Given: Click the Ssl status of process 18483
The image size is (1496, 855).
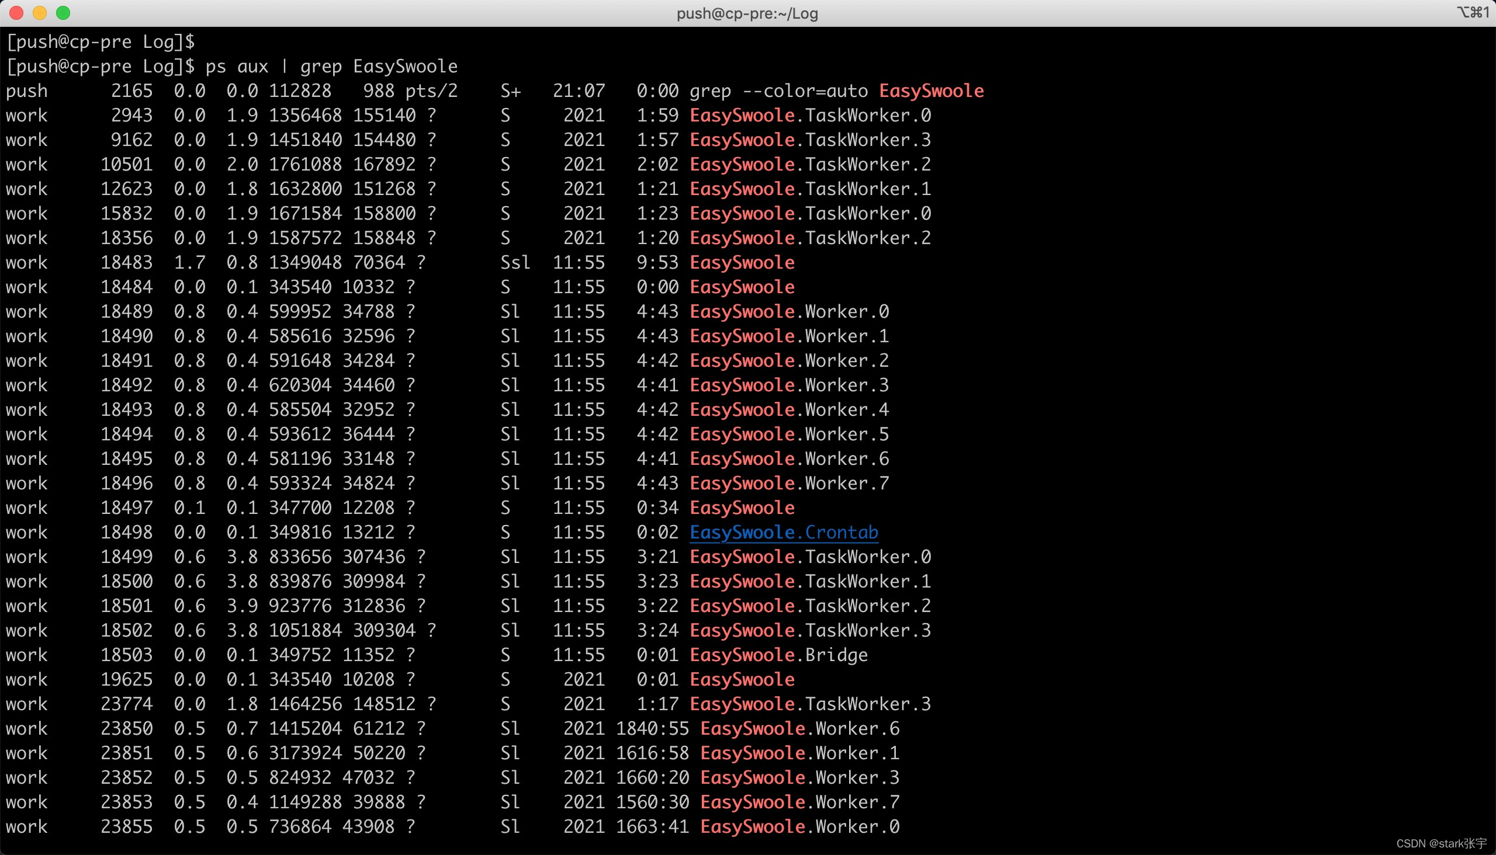Looking at the screenshot, I should 515,262.
